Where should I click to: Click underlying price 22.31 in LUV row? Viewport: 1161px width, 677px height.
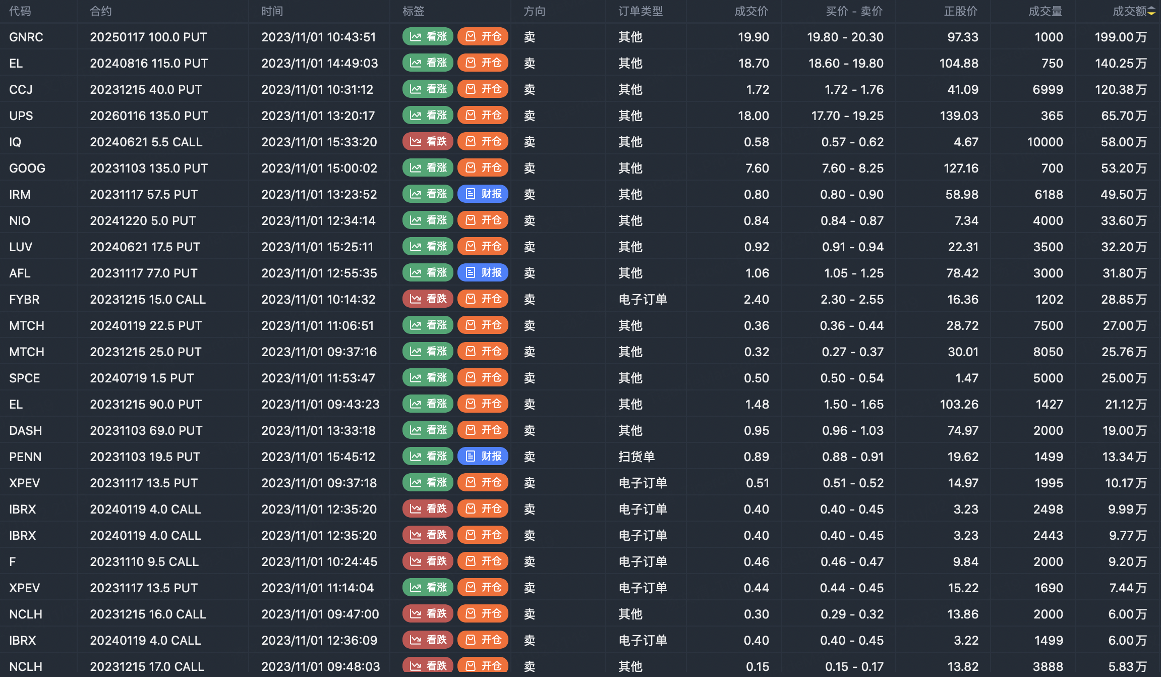coord(963,247)
